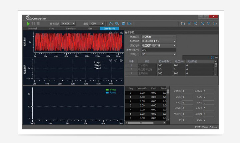Switch to the Simulate tab
The width and height of the screenshot is (240, 143).
[x=71, y=29]
